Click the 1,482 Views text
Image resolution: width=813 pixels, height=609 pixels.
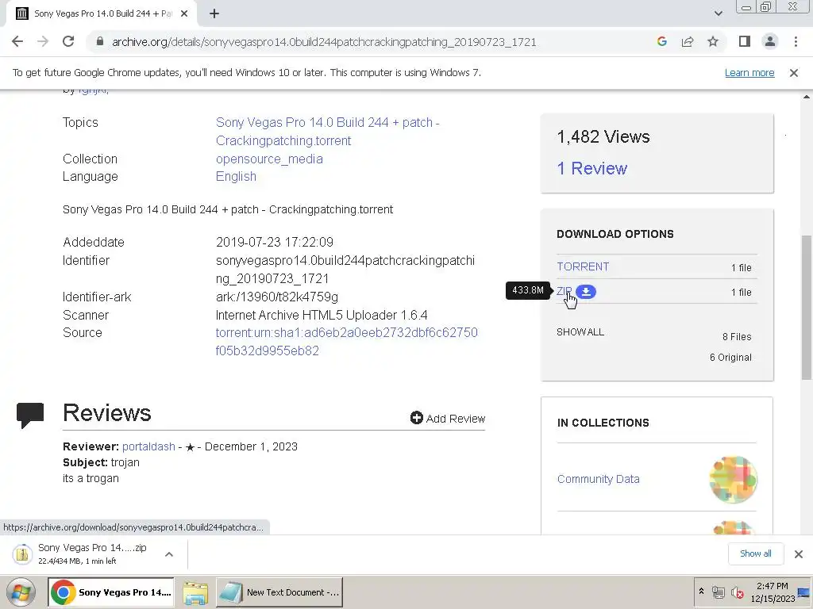click(x=603, y=136)
